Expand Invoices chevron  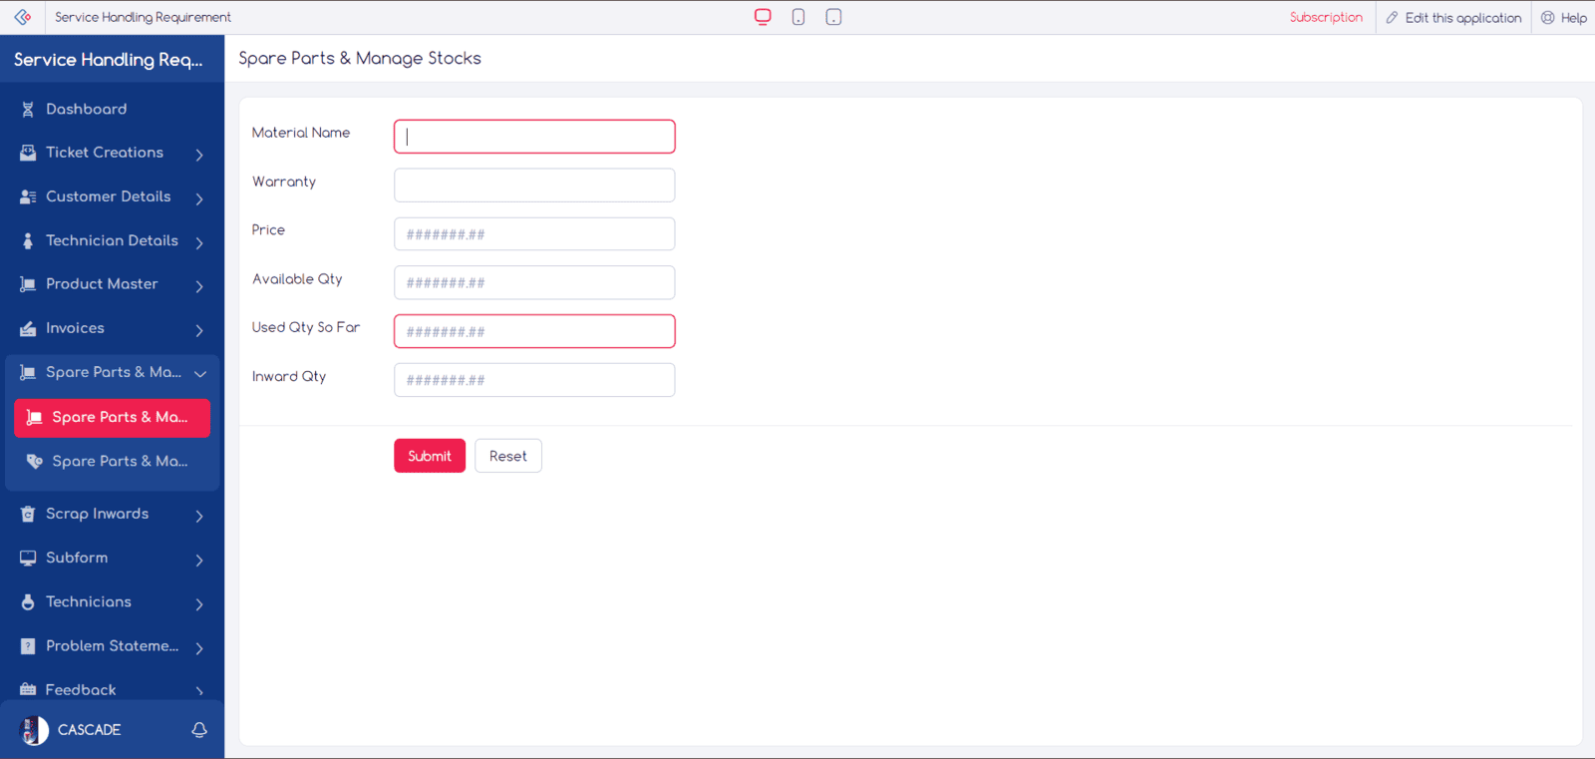coord(199,330)
